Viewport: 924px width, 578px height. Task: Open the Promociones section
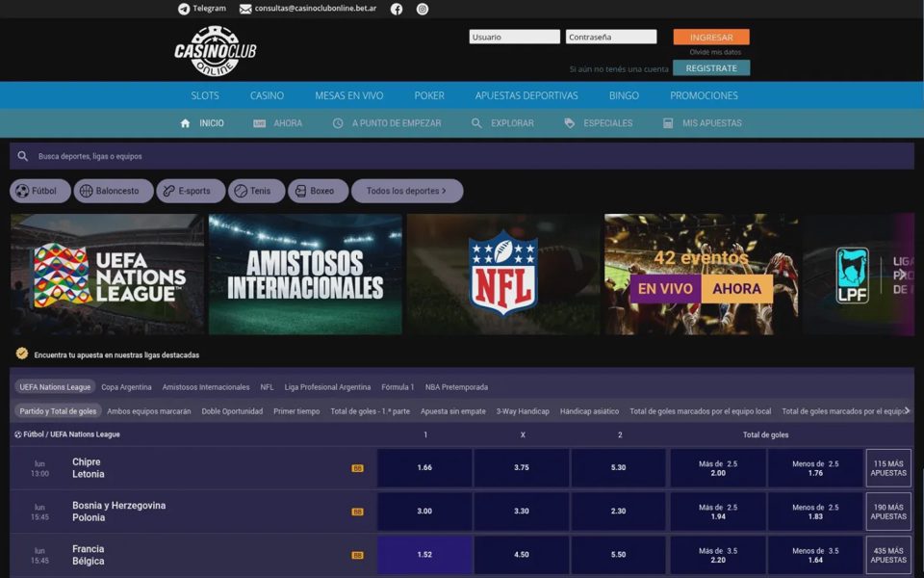point(704,95)
